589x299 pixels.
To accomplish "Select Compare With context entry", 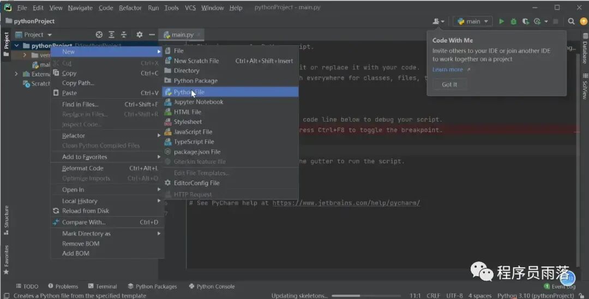I will pyautogui.click(x=107, y=223).
